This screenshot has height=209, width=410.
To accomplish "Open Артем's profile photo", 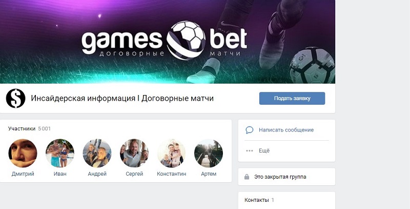I will point(209,153).
